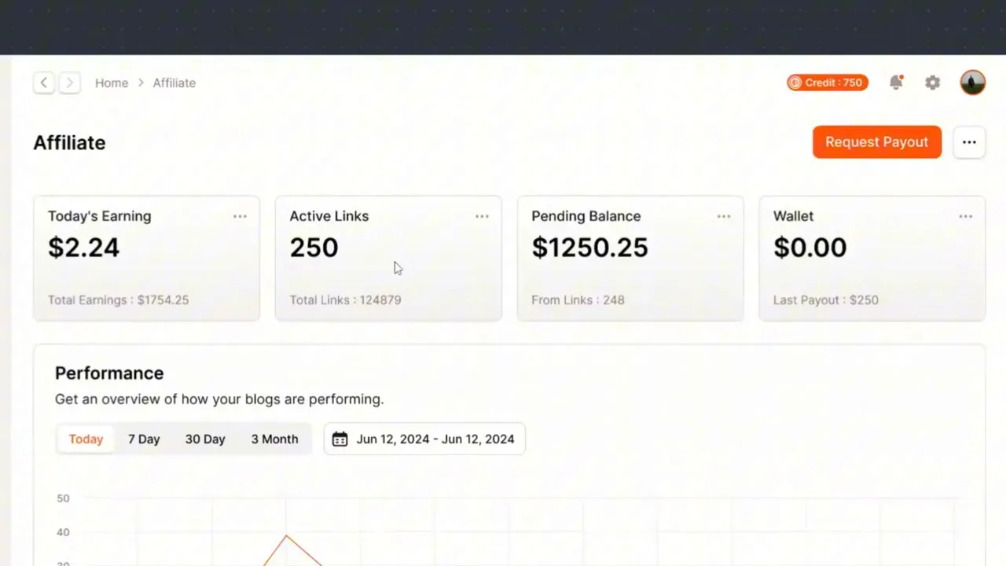Activate the 30 Day filter
The image size is (1006, 566).
[x=205, y=439]
